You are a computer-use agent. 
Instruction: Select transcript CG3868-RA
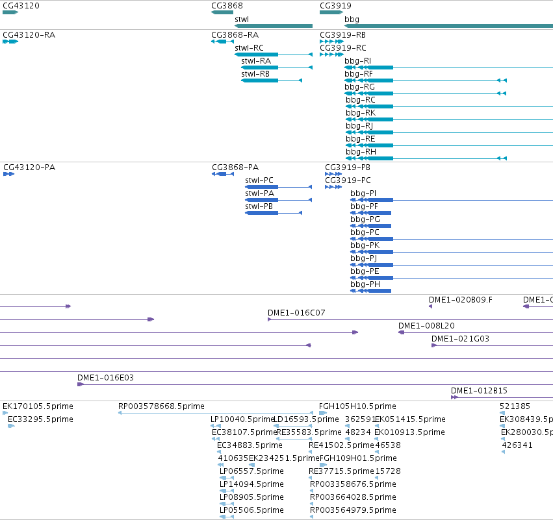coord(222,42)
